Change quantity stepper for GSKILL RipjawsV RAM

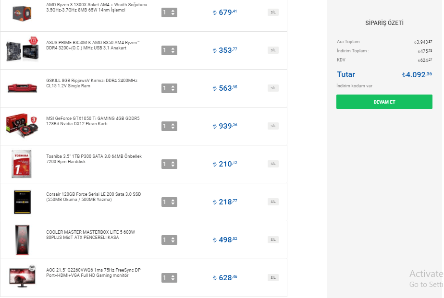[x=169, y=88]
